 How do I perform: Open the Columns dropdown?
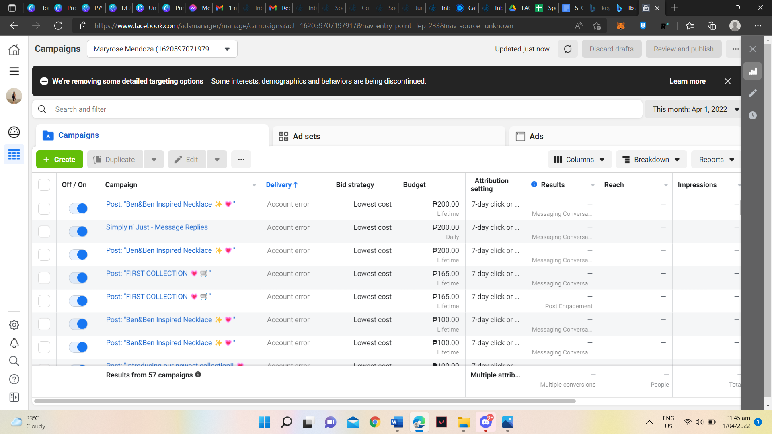click(579, 160)
